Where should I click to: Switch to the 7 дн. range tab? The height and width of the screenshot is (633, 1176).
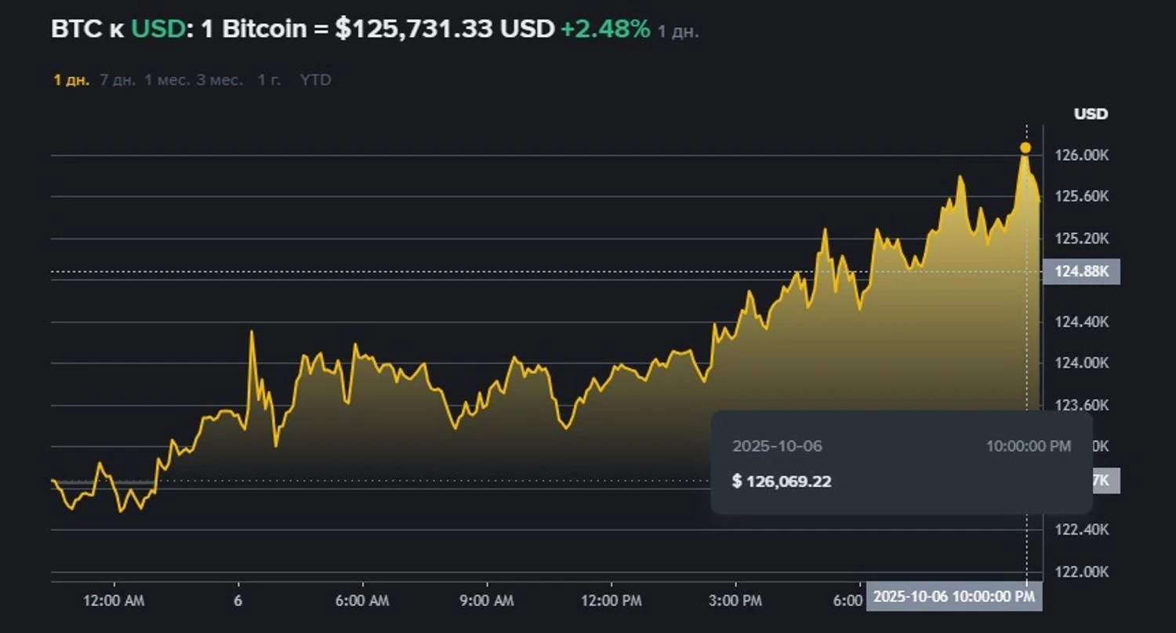[118, 80]
